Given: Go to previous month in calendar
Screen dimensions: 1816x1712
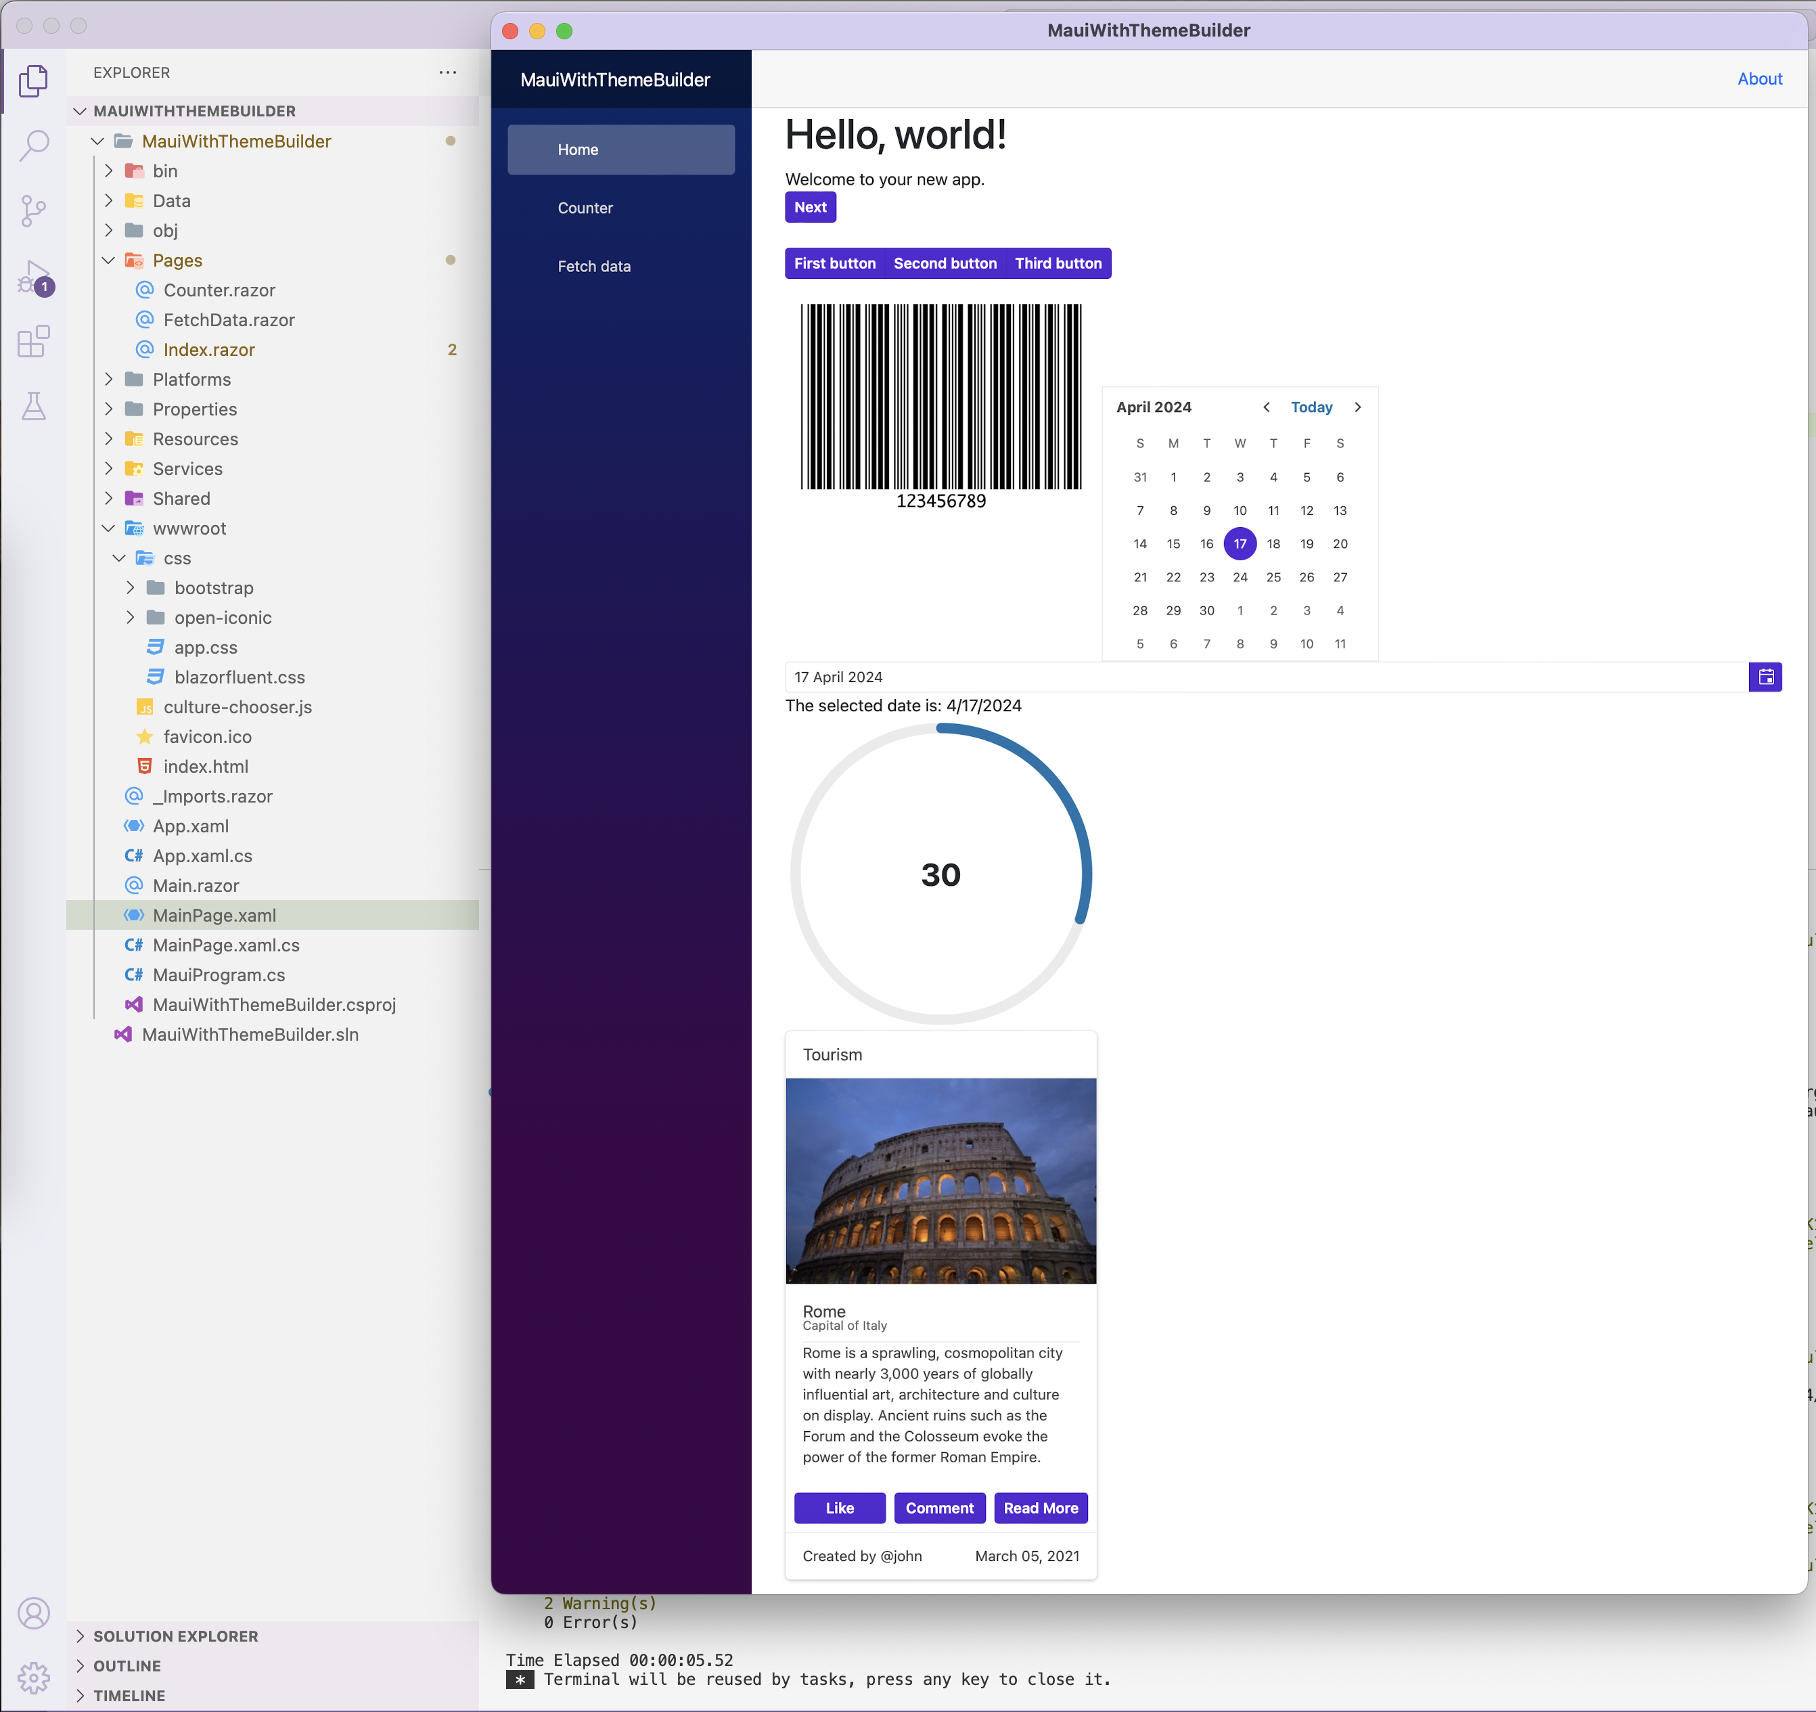Looking at the screenshot, I should tap(1266, 407).
